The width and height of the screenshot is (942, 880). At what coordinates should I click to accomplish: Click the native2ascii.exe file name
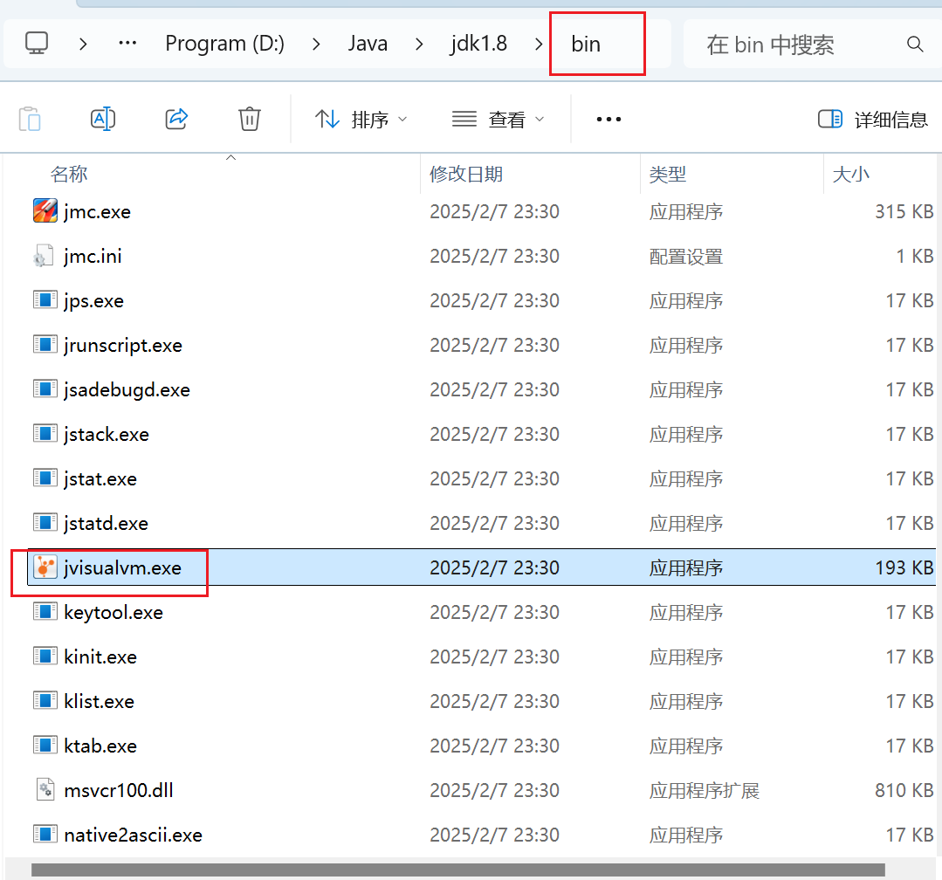tap(134, 835)
